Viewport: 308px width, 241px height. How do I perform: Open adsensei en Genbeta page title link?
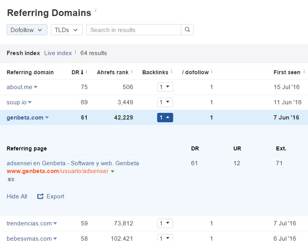pos(73,163)
